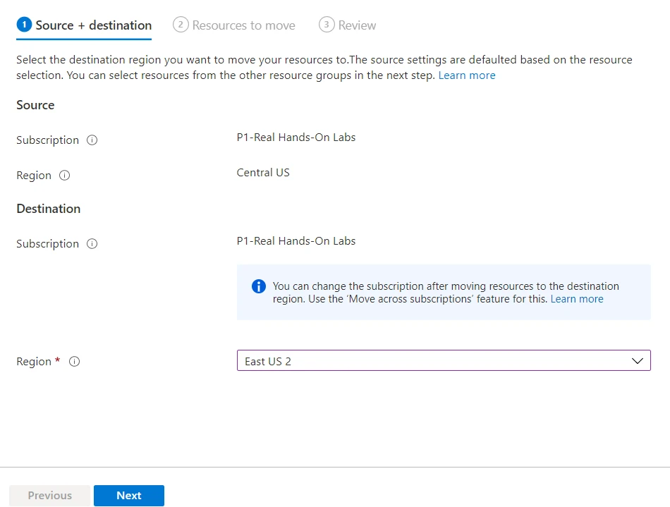Click the subscription change notification banner
This screenshot has height=507, width=670.
(x=444, y=292)
